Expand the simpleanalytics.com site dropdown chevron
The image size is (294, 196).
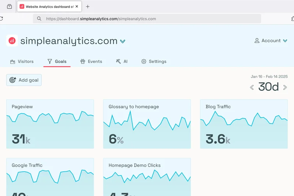click(x=123, y=41)
